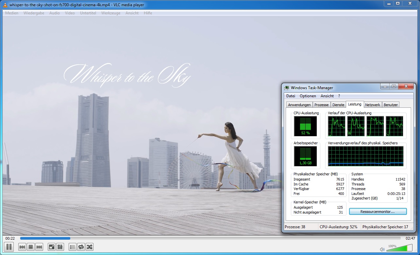420x255 pixels.
Task: Click the Arbeitsspeicher 1,30 GB gauge
Action: (x=305, y=156)
